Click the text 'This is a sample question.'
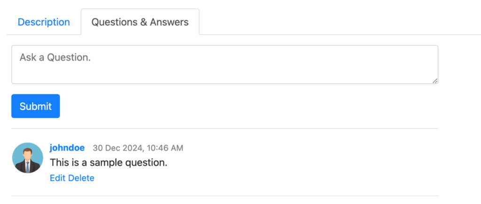This screenshot has height=204, width=481. pyautogui.click(x=109, y=163)
